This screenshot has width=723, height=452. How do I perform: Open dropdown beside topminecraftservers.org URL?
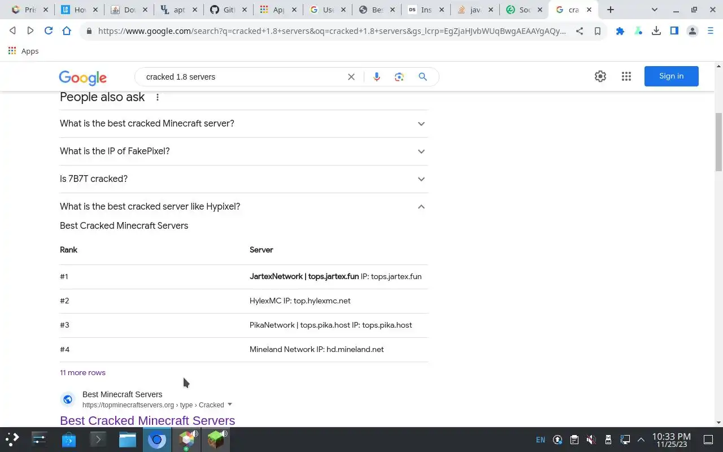pyautogui.click(x=229, y=405)
